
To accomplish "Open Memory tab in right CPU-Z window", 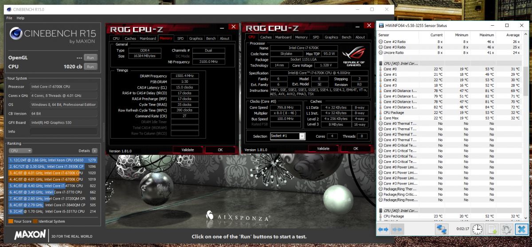I will point(301,37).
